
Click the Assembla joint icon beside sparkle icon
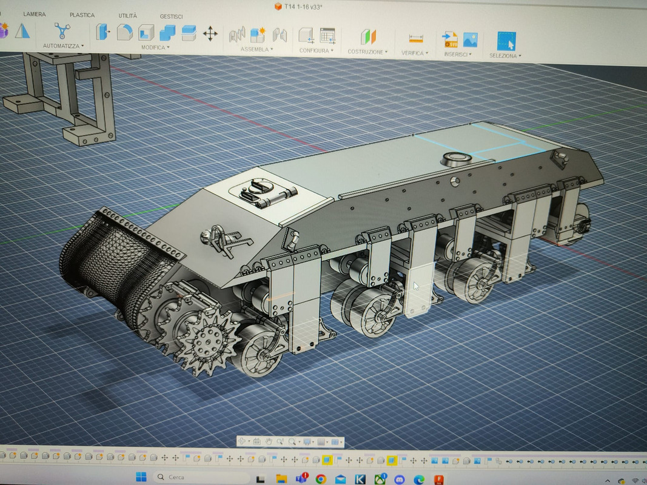click(280, 36)
